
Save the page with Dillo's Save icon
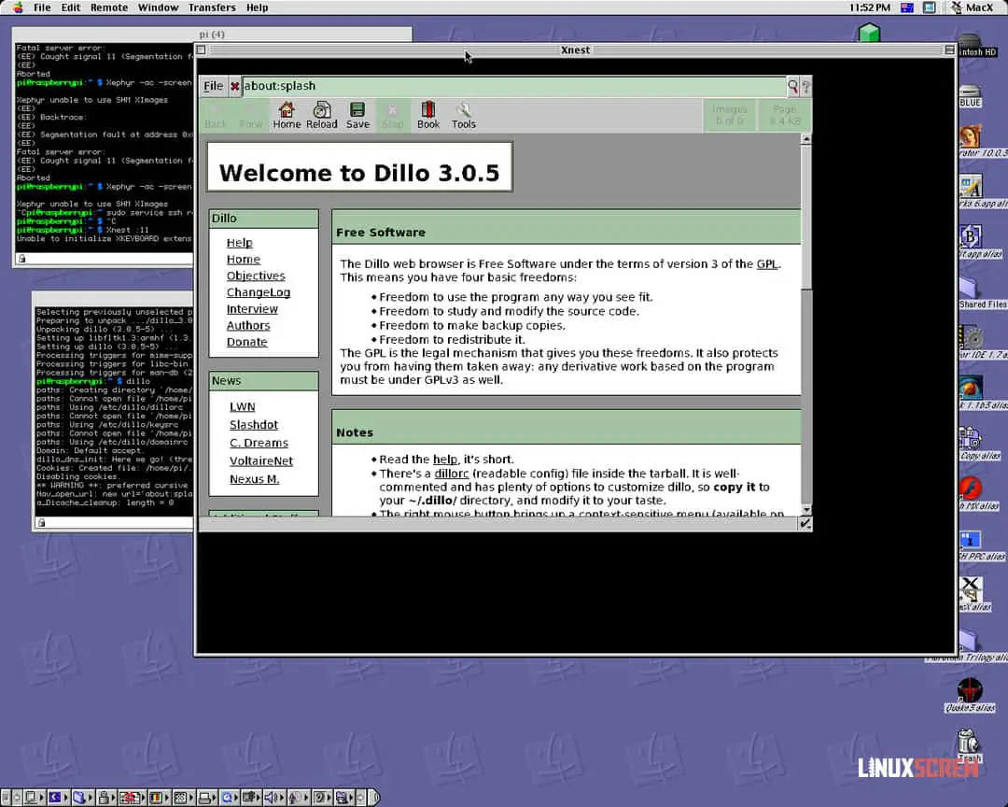(357, 115)
